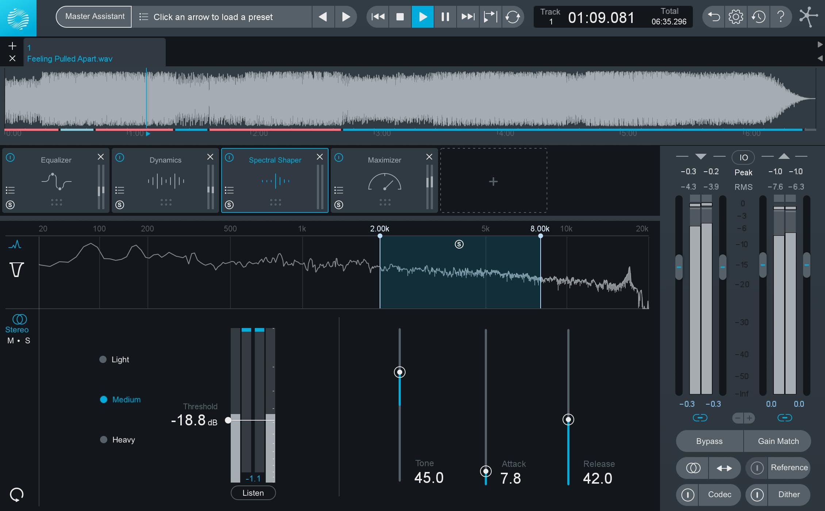Add module in the empty slot
The width and height of the screenshot is (825, 511).
pyautogui.click(x=493, y=181)
